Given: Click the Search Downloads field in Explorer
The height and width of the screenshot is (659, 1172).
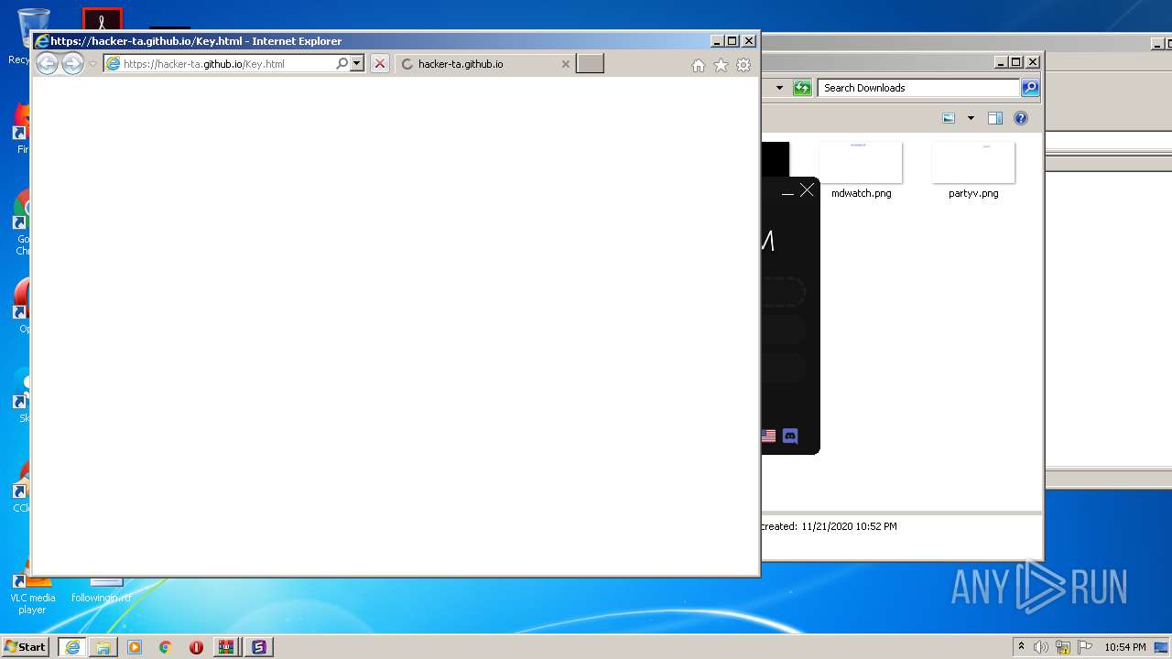Looking at the screenshot, I should 918,88.
